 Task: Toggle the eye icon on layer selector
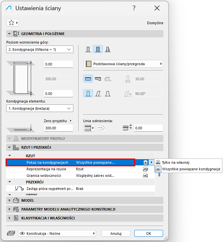click(x=22, y=233)
